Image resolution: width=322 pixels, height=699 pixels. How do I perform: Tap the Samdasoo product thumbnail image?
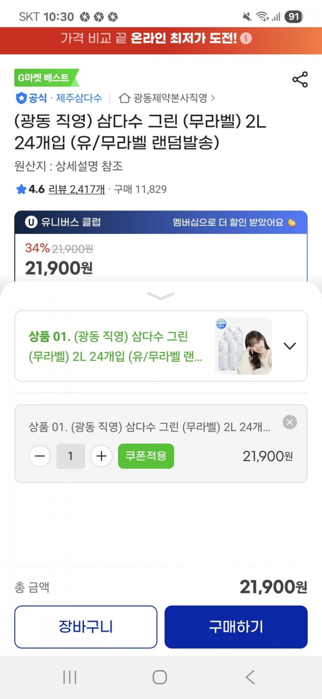[x=243, y=346]
